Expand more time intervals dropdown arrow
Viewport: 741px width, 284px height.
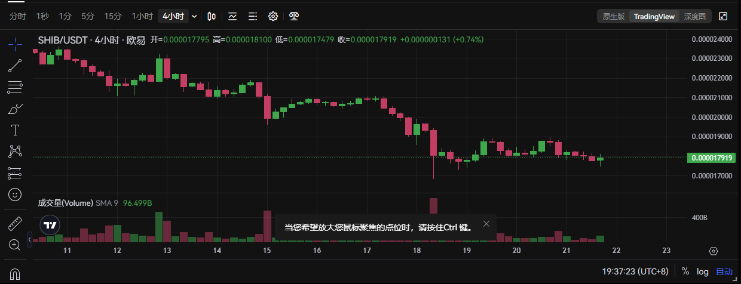pos(194,16)
